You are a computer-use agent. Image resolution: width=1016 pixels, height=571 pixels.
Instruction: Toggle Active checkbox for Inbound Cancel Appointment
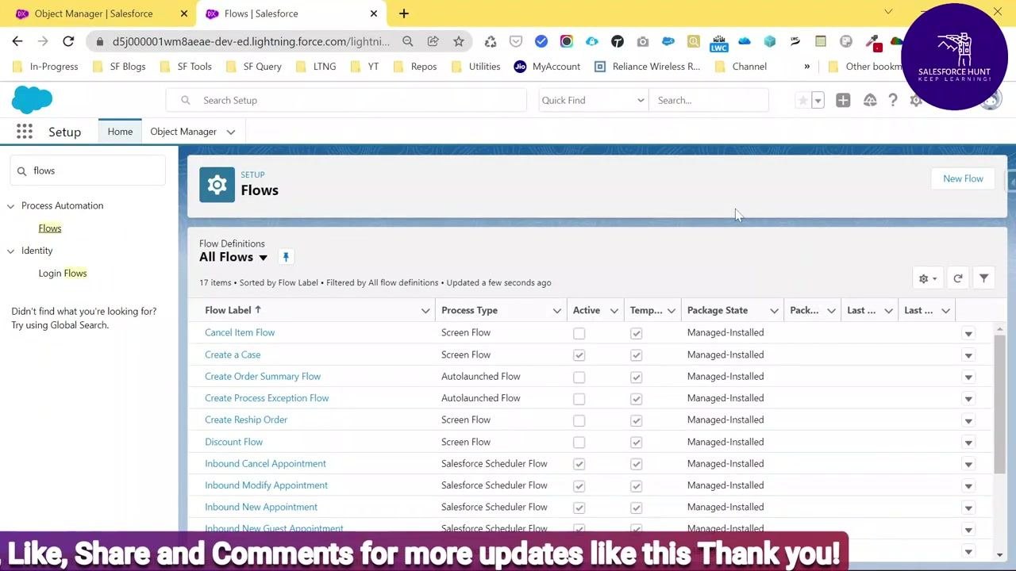coord(579,464)
